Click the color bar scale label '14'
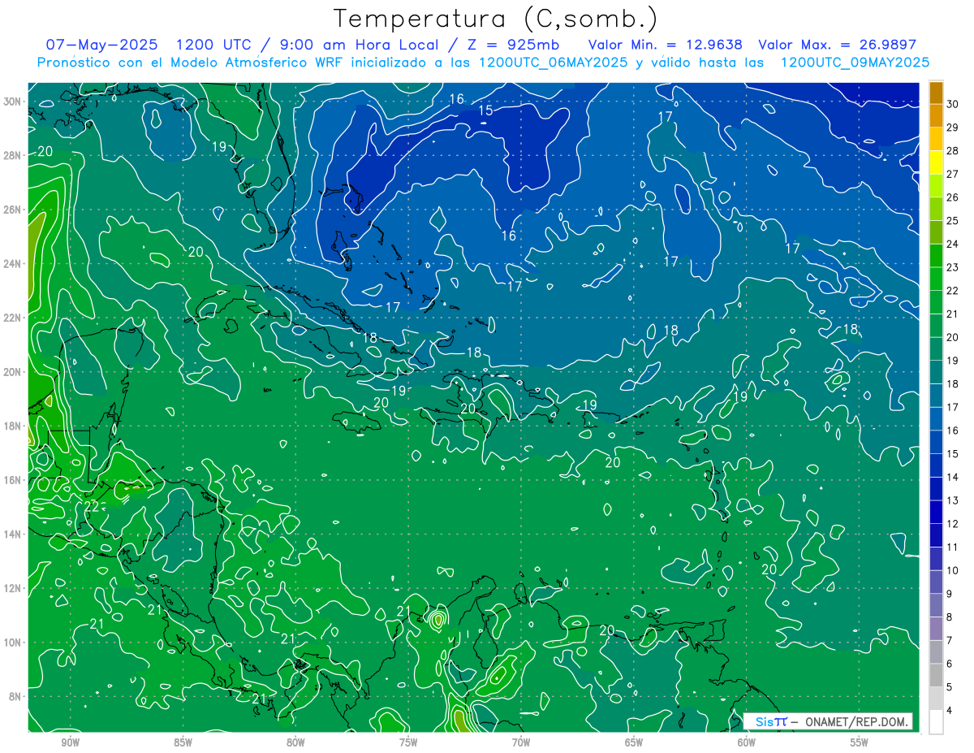Viewport: 974px width, 753px height. (x=952, y=477)
